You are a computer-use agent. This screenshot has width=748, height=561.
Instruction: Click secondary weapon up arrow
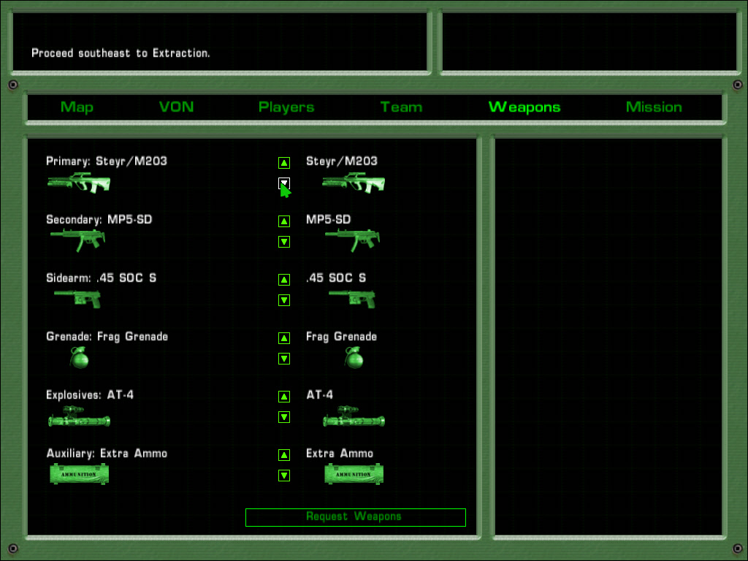click(x=284, y=221)
